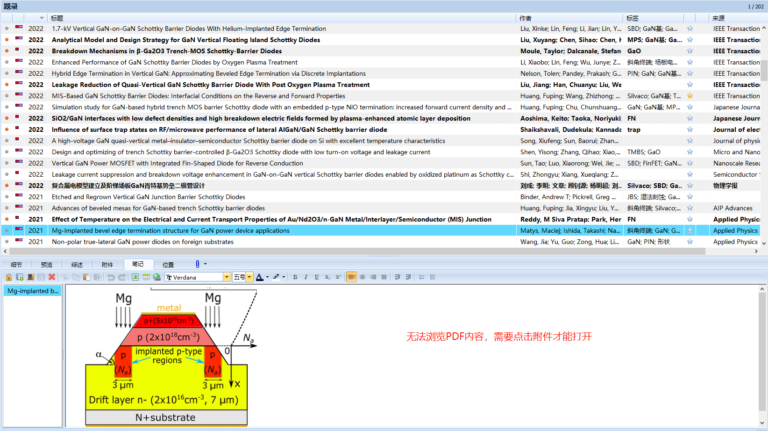Image resolution: width=768 pixels, height=431 pixels.
Task: Click the Bold formatting icon
Action: coord(295,277)
